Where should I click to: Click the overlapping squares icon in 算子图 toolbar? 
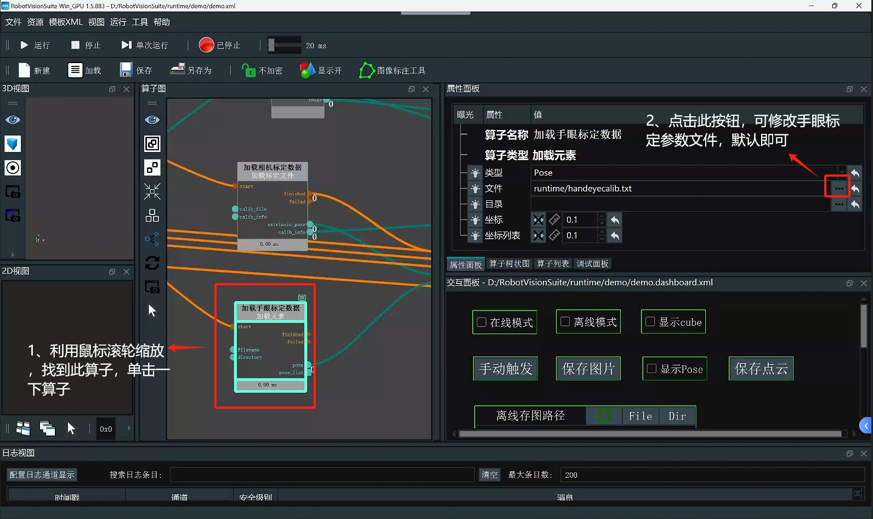pyautogui.click(x=152, y=144)
